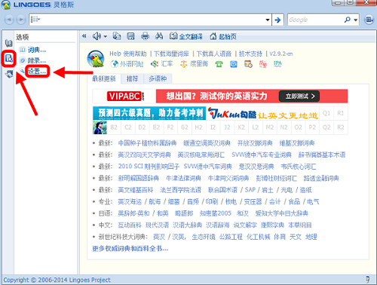Click the JuKuu 句酷 banner
Screen dimensions: 377x285
pos(262,113)
